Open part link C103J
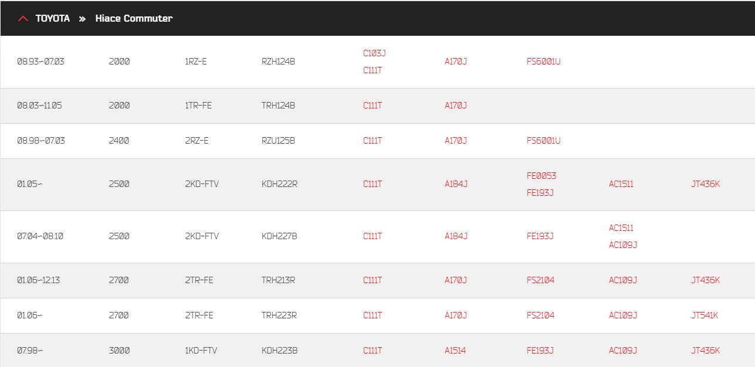The image size is (755, 367). click(374, 53)
